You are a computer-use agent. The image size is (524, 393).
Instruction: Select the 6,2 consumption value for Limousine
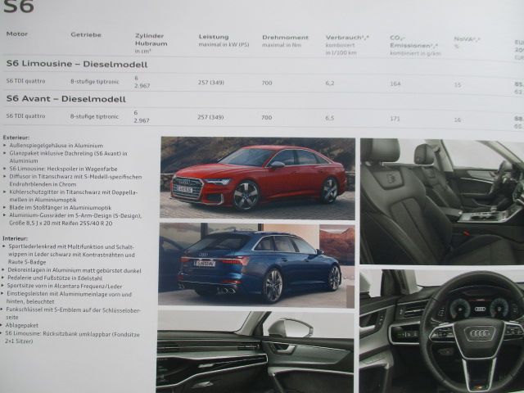[x=330, y=83]
